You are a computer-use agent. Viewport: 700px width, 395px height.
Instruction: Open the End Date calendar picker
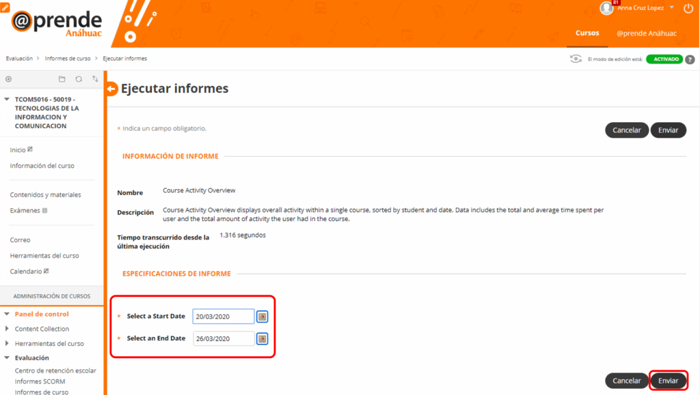click(262, 338)
